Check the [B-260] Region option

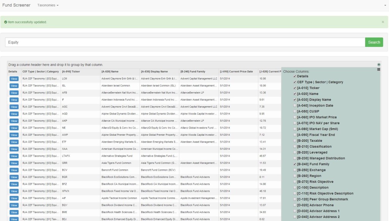pos(295,176)
